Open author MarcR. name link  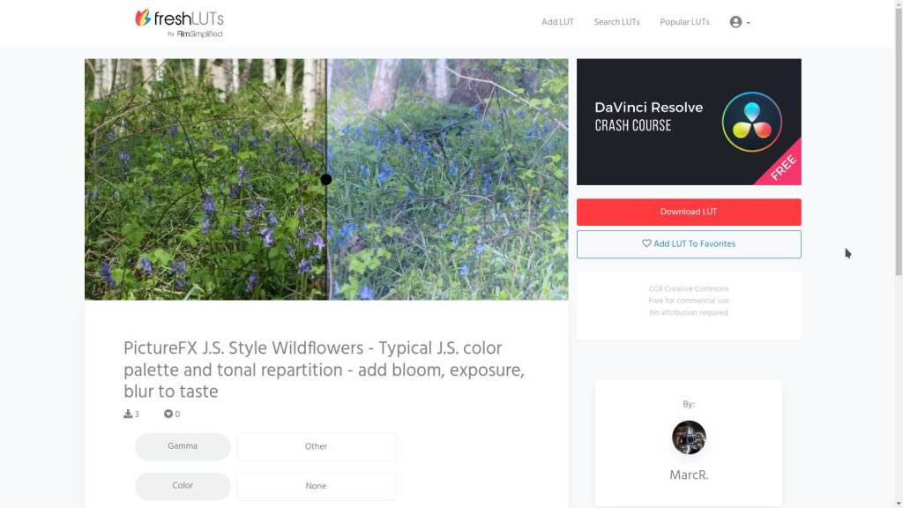(x=688, y=475)
